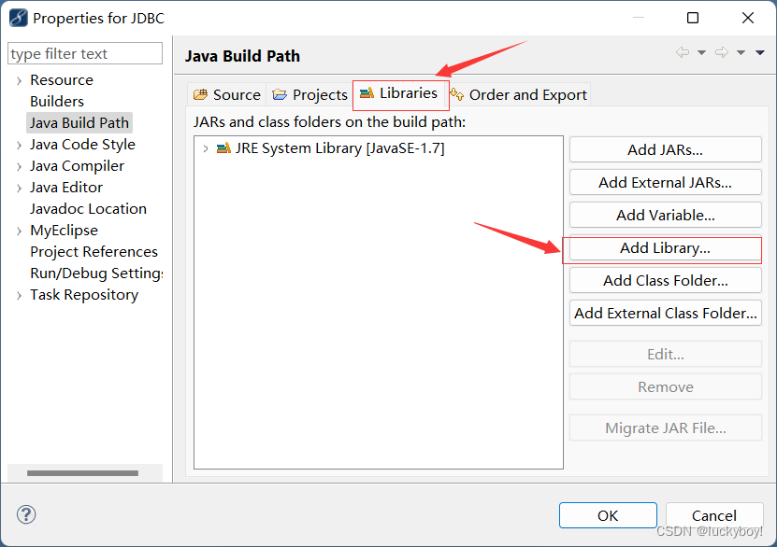
Task: Select Run/Debug Settings tree item
Action: (96, 273)
